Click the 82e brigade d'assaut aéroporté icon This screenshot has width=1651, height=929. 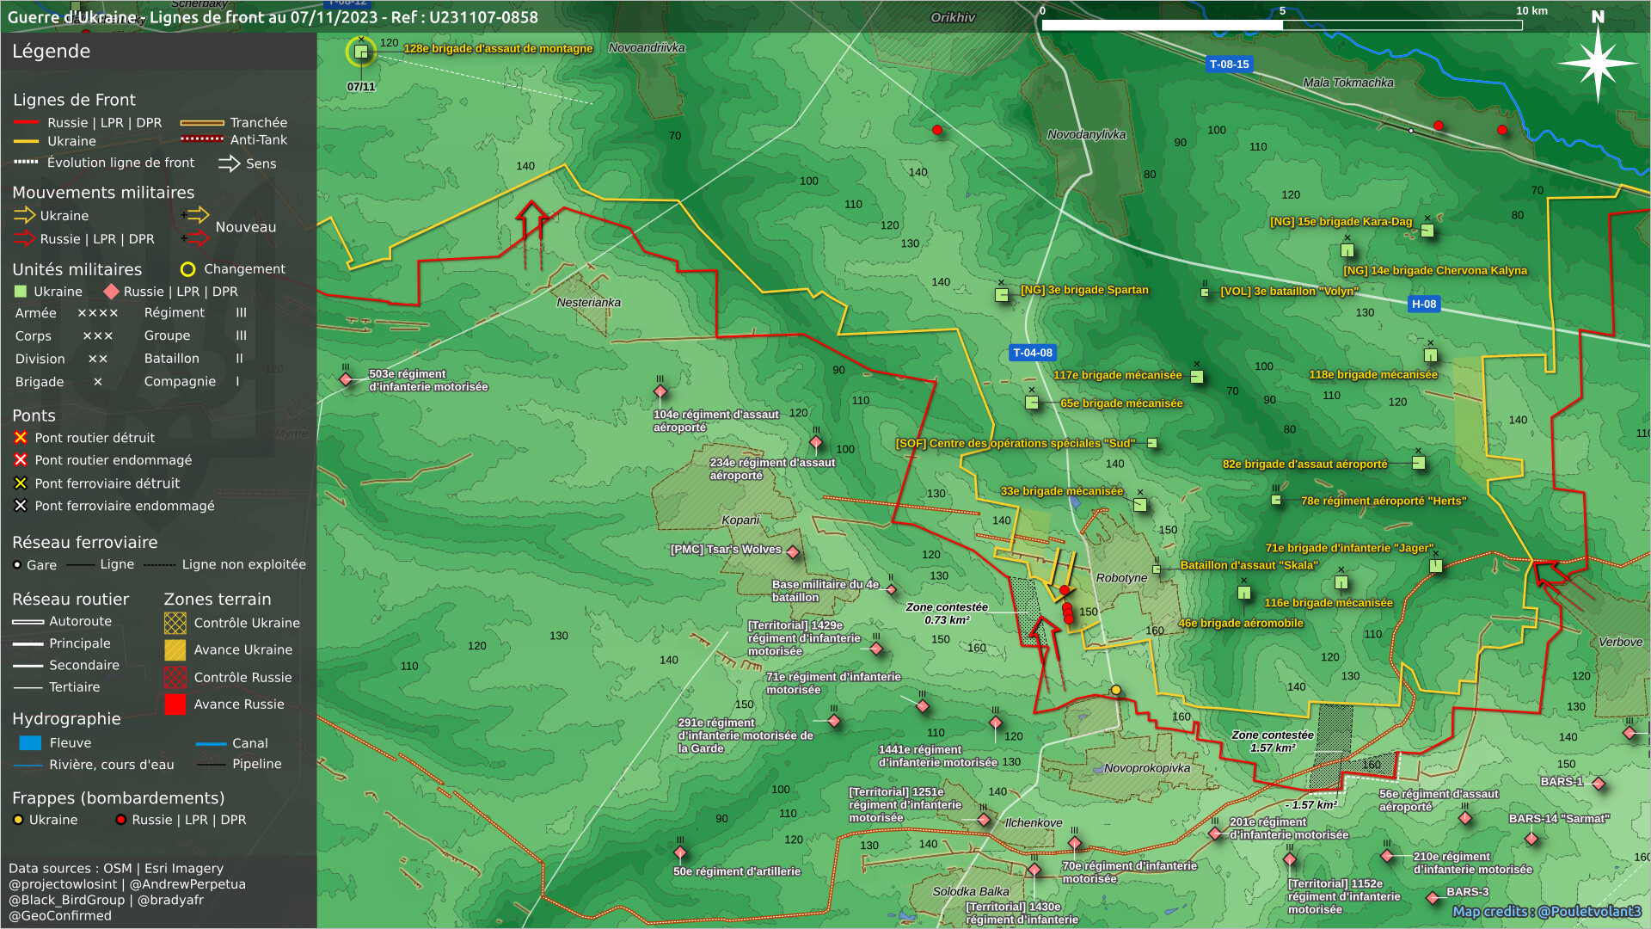click(x=1419, y=463)
